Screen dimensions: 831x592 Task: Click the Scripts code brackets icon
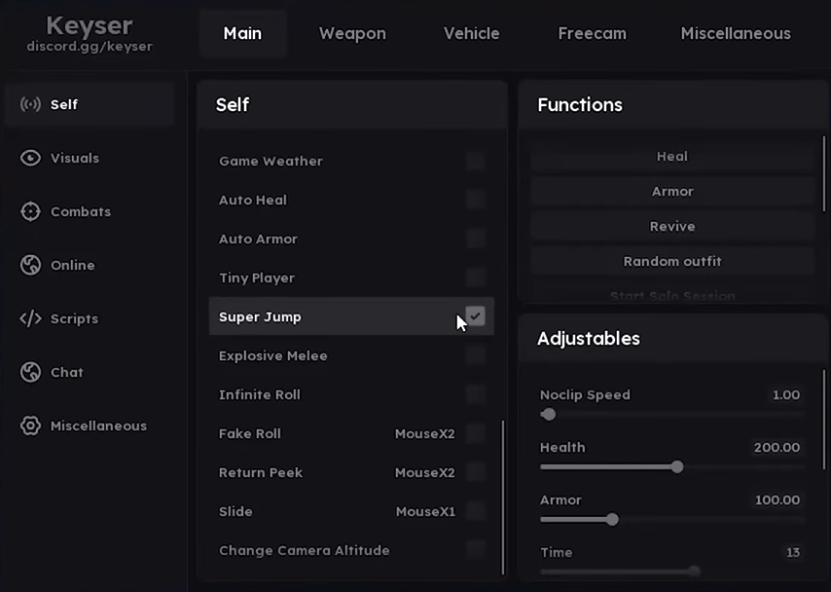pyautogui.click(x=30, y=318)
